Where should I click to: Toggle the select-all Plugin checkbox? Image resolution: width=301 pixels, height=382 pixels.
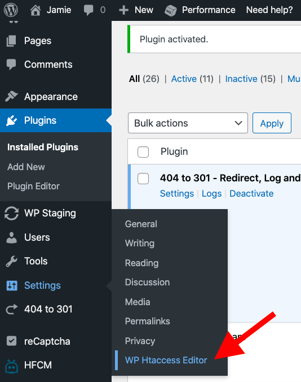pos(143,152)
